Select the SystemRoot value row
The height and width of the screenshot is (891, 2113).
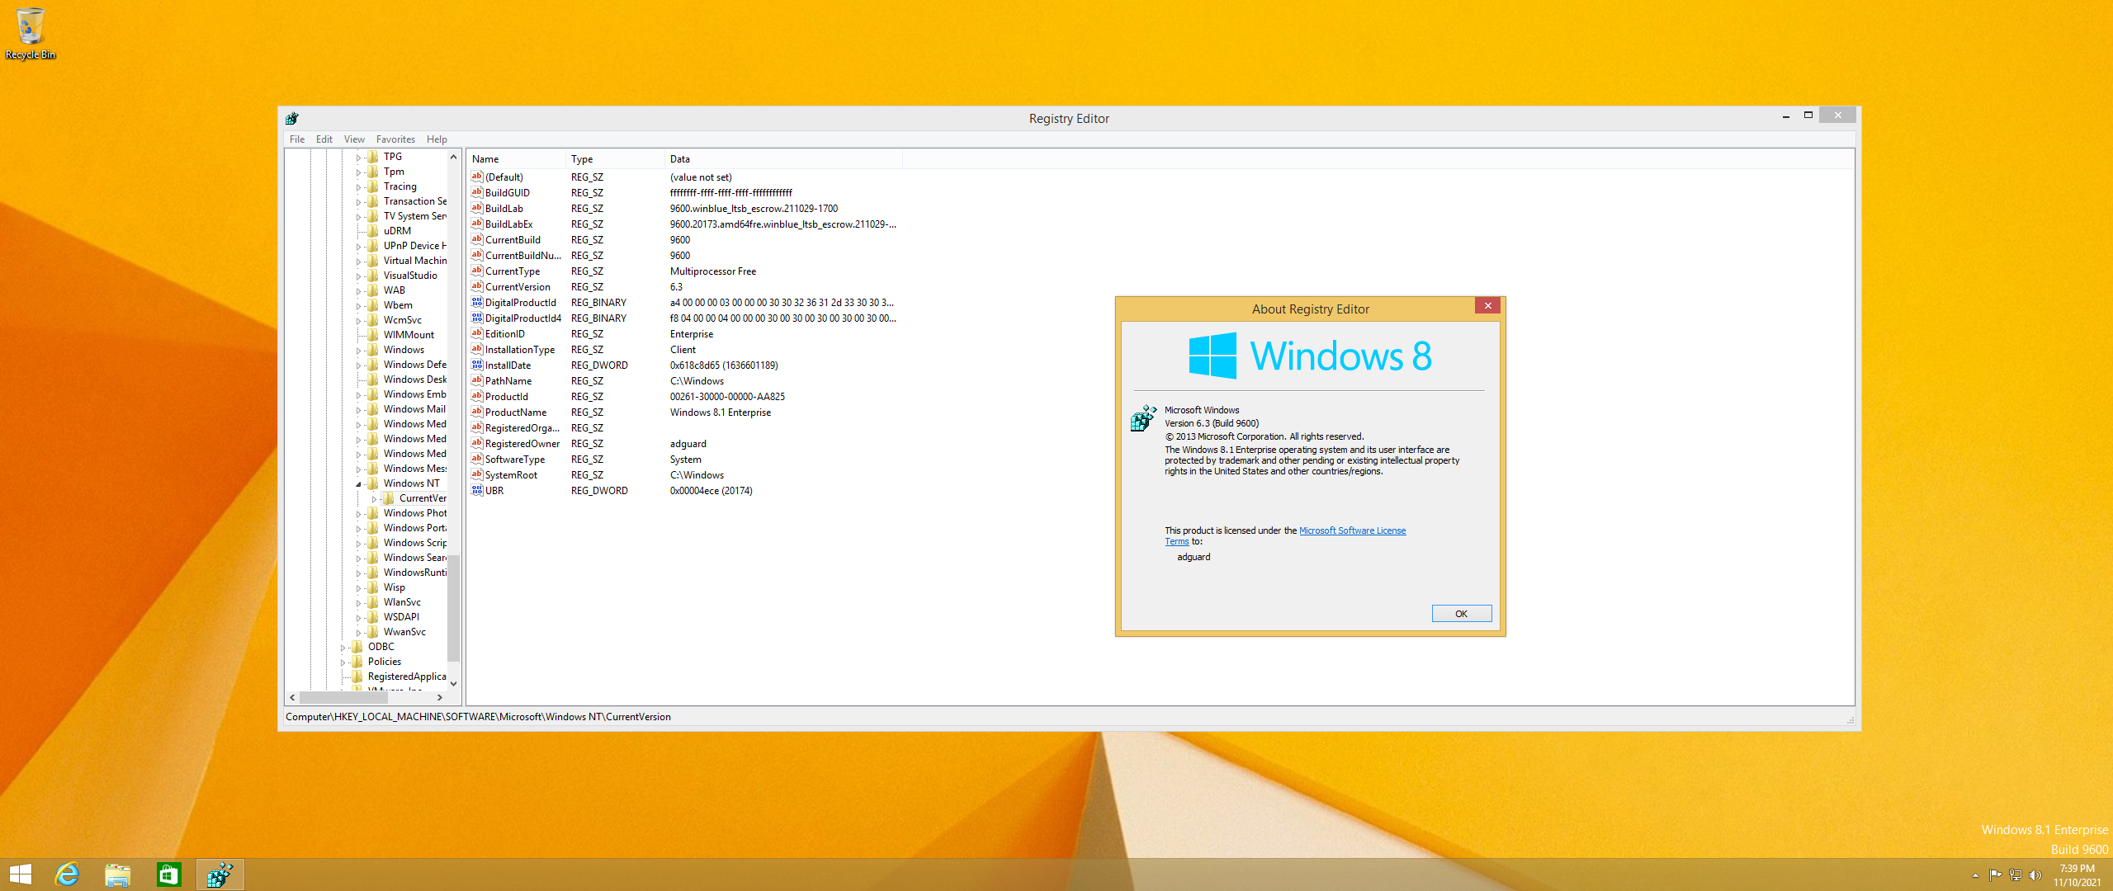(685, 475)
